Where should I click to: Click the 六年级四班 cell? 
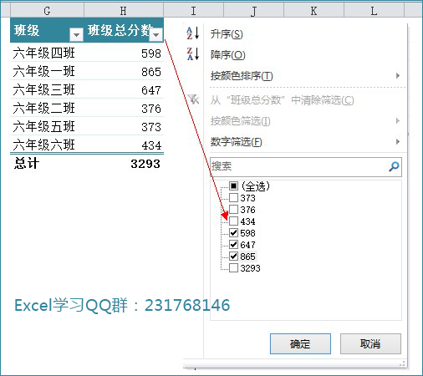pyautogui.click(x=47, y=53)
